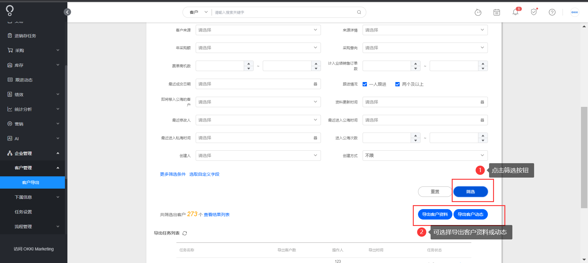Image resolution: width=588 pixels, height=263 pixels.
Task: Refresh the export task list
Action: pyautogui.click(x=185, y=233)
